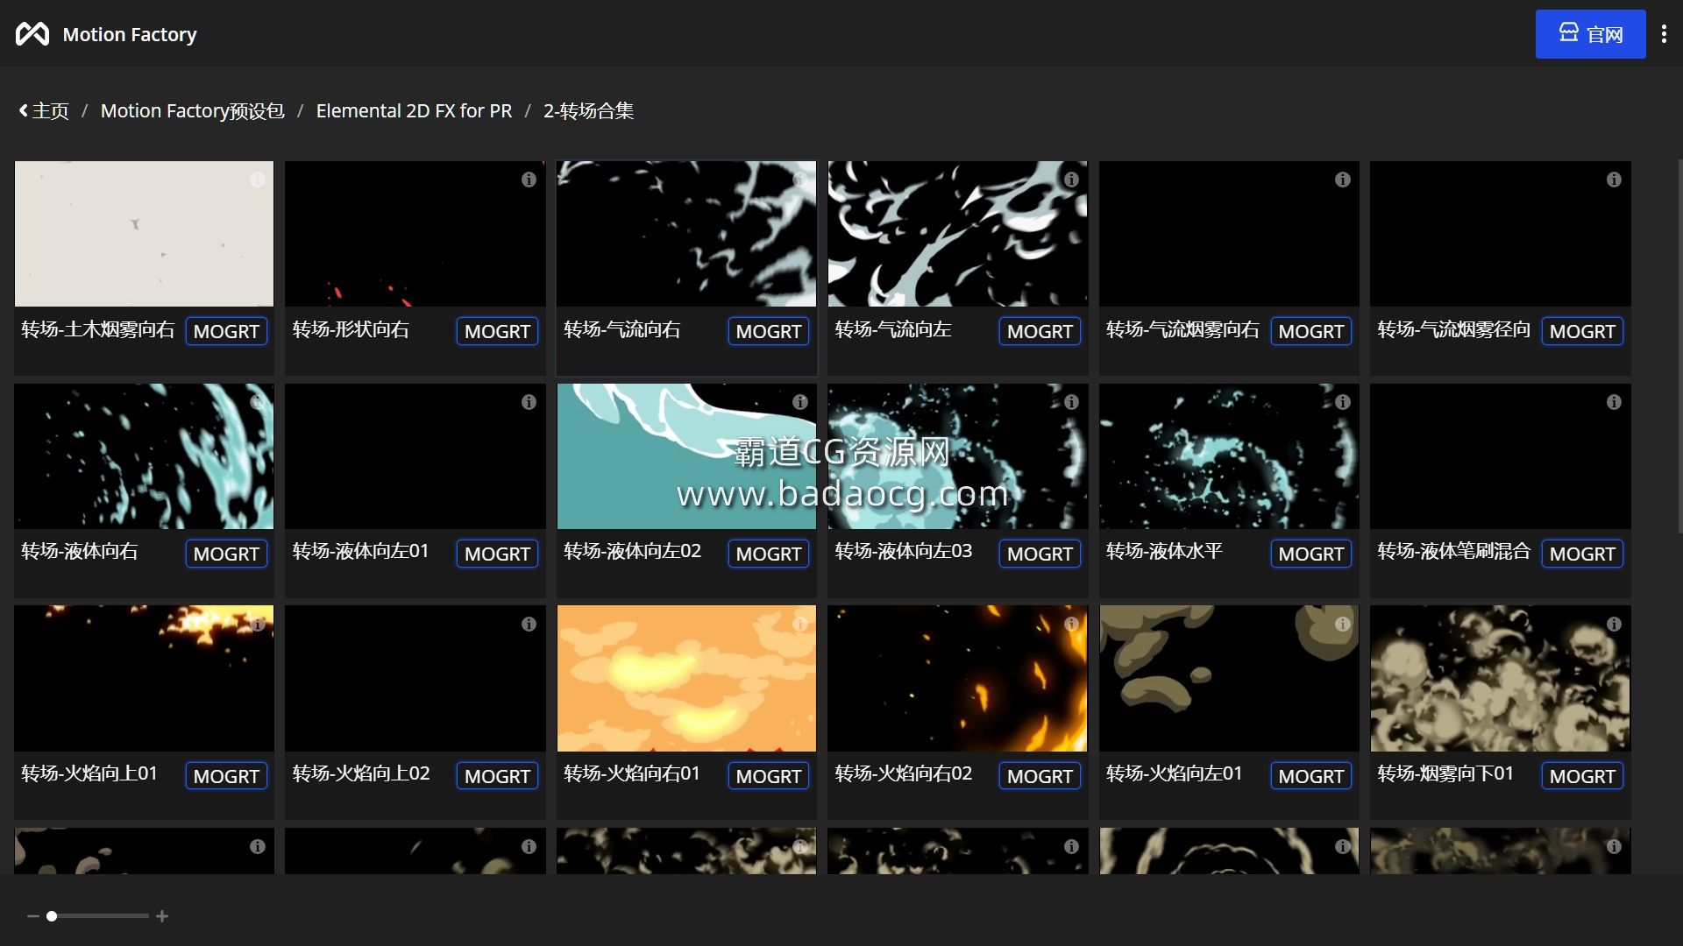This screenshot has width=1683, height=946.
Task: Click the 转场-液体向右 title text
Action: [80, 552]
